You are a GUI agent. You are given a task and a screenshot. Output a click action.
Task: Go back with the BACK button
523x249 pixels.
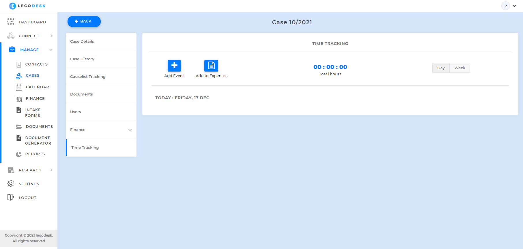pyautogui.click(x=84, y=21)
